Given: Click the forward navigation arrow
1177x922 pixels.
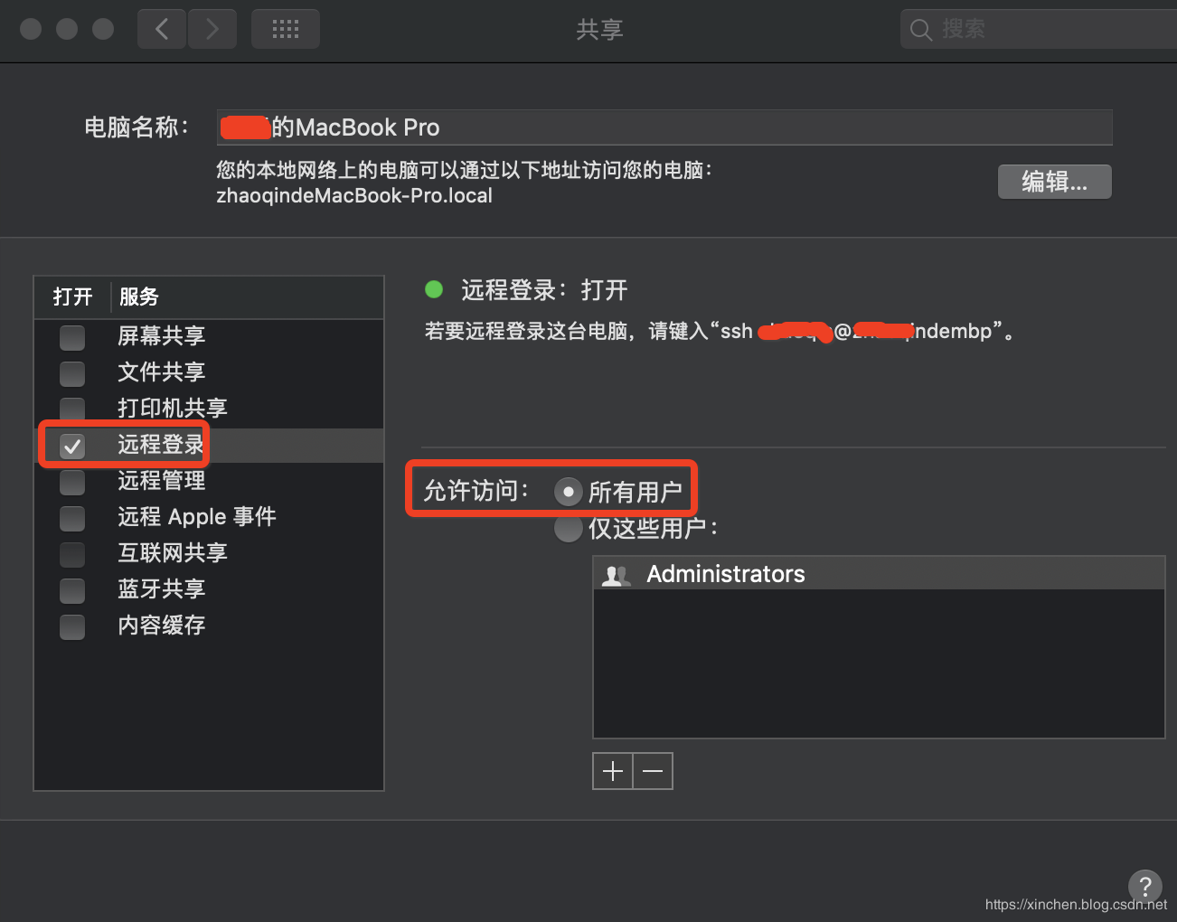Looking at the screenshot, I should click(212, 28).
